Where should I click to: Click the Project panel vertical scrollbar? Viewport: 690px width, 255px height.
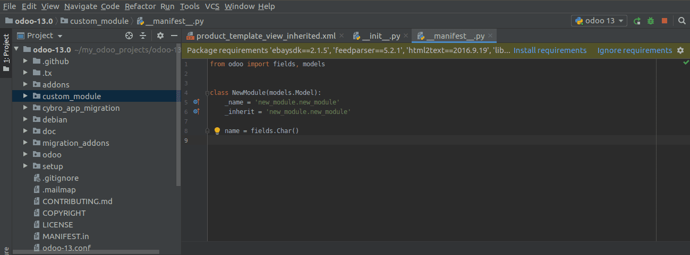point(178,114)
